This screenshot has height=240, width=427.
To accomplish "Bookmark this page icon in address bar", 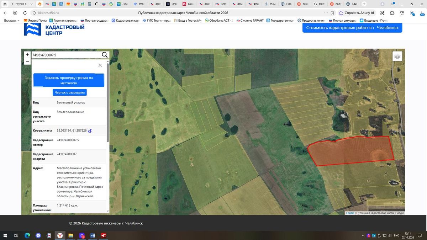I will (x=332, y=13).
